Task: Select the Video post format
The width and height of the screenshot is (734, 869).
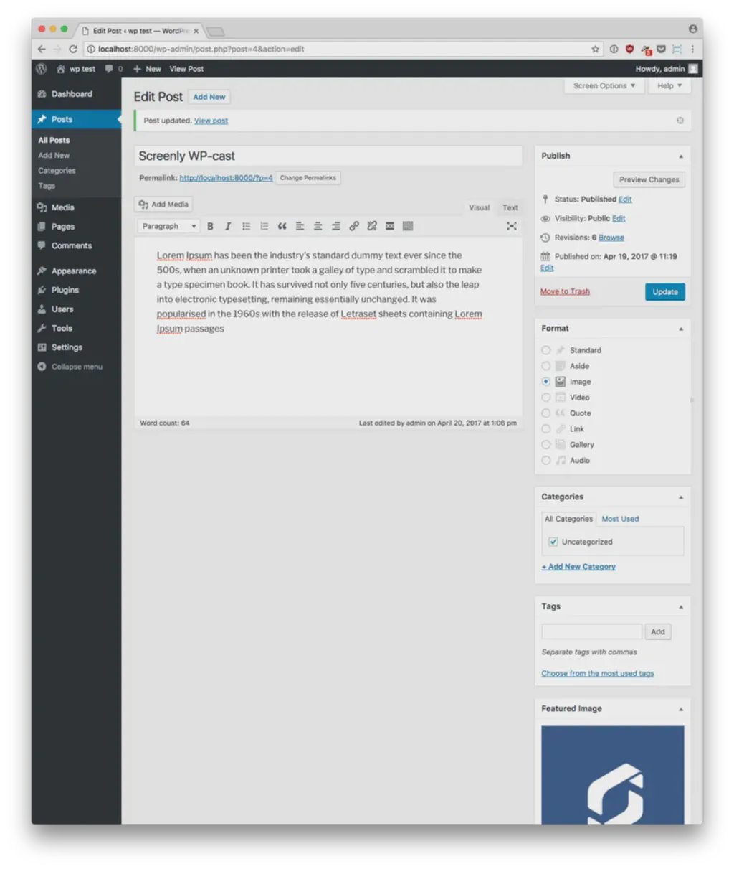Action: (545, 397)
